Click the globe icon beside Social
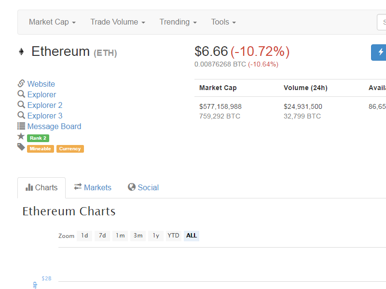Image resolution: width=386 pixels, height=289 pixels. 132,187
